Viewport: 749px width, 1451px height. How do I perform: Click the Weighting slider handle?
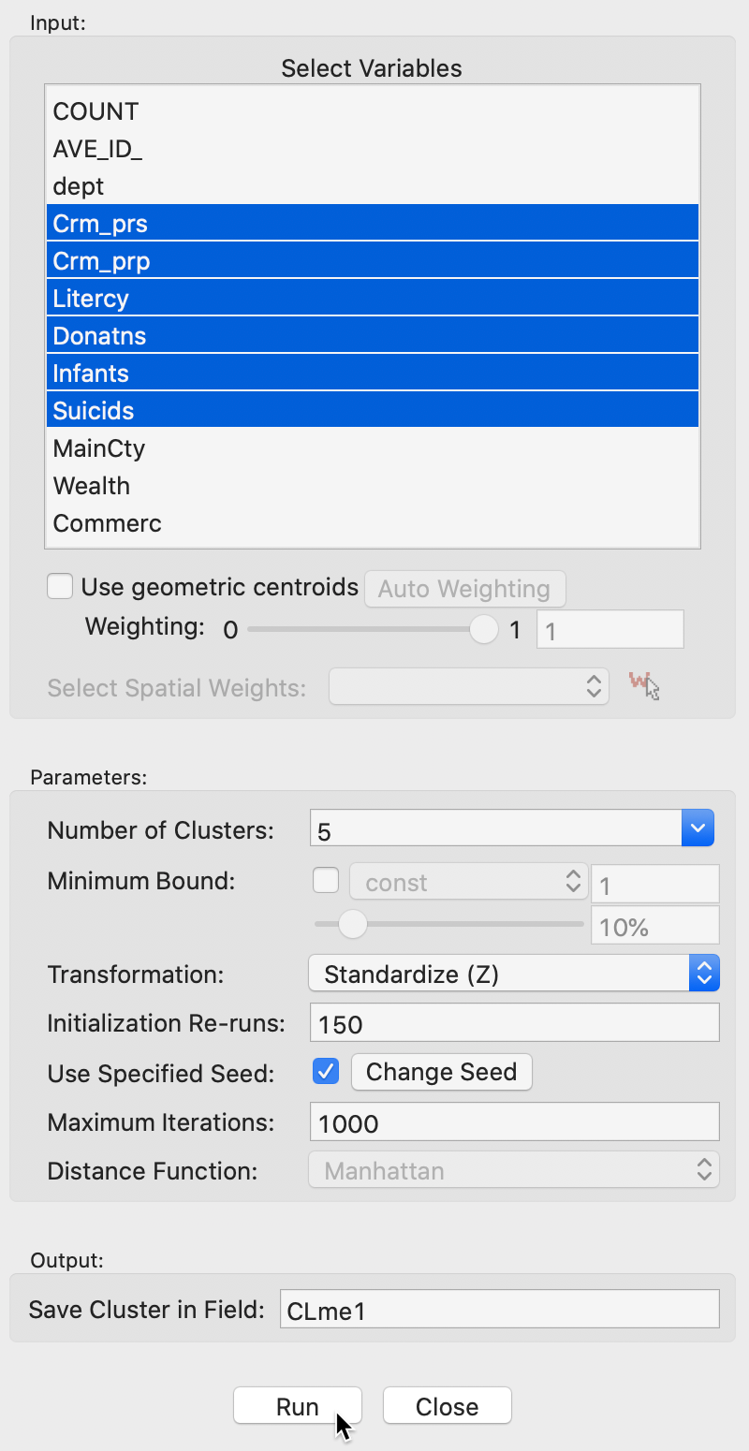tap(484, 629)
